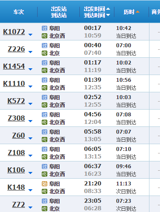
Task: Click the green 终 icon in Z226 row
Action: pyautogui.click(x=44, y=53)
